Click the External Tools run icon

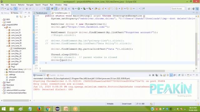tap(90, 9)
